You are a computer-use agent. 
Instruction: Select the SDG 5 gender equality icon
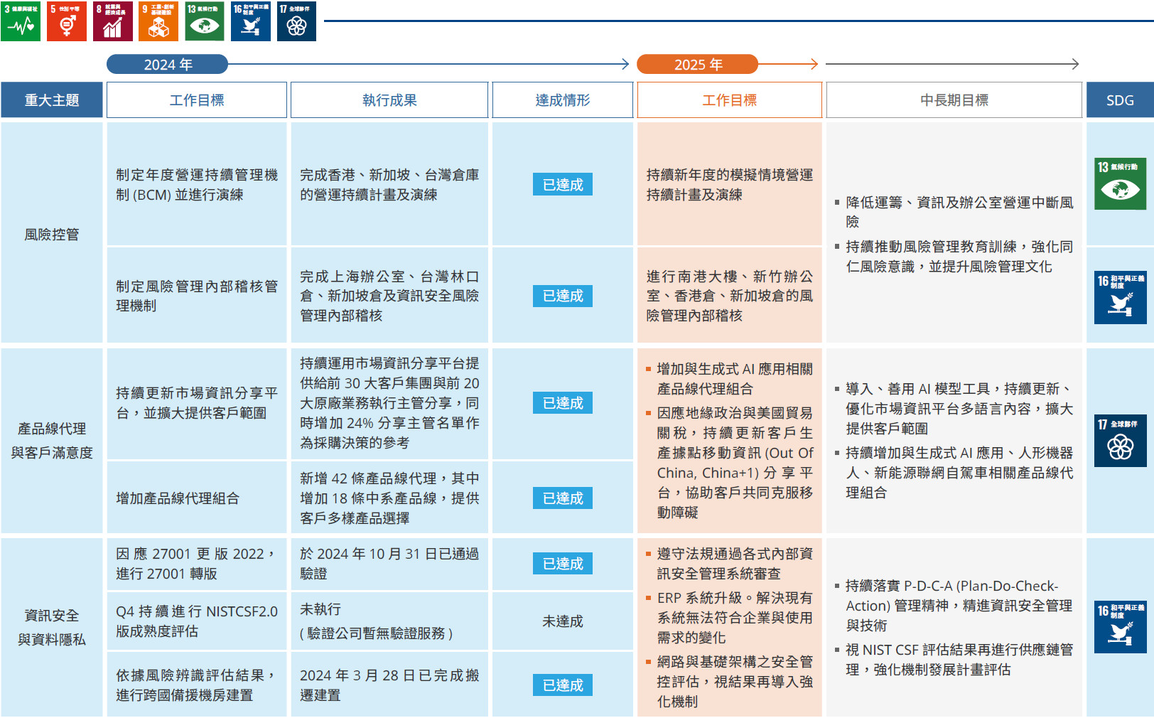(x=67, y=21)
